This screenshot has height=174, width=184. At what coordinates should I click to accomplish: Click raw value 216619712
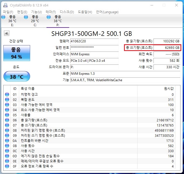165,120
